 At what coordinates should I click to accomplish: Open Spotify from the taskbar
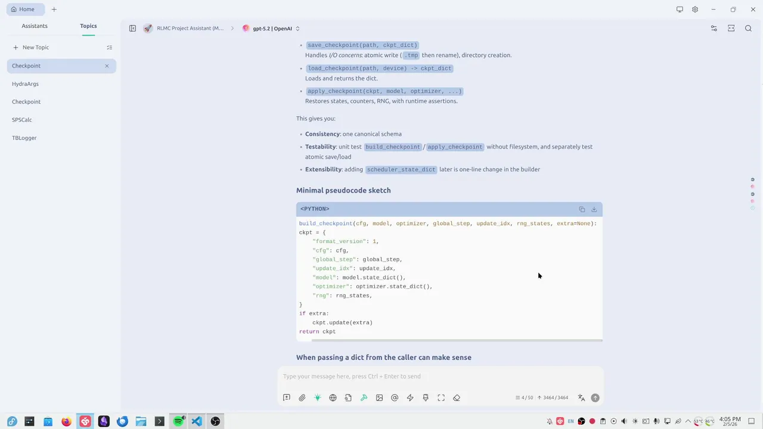pos(178,421)
